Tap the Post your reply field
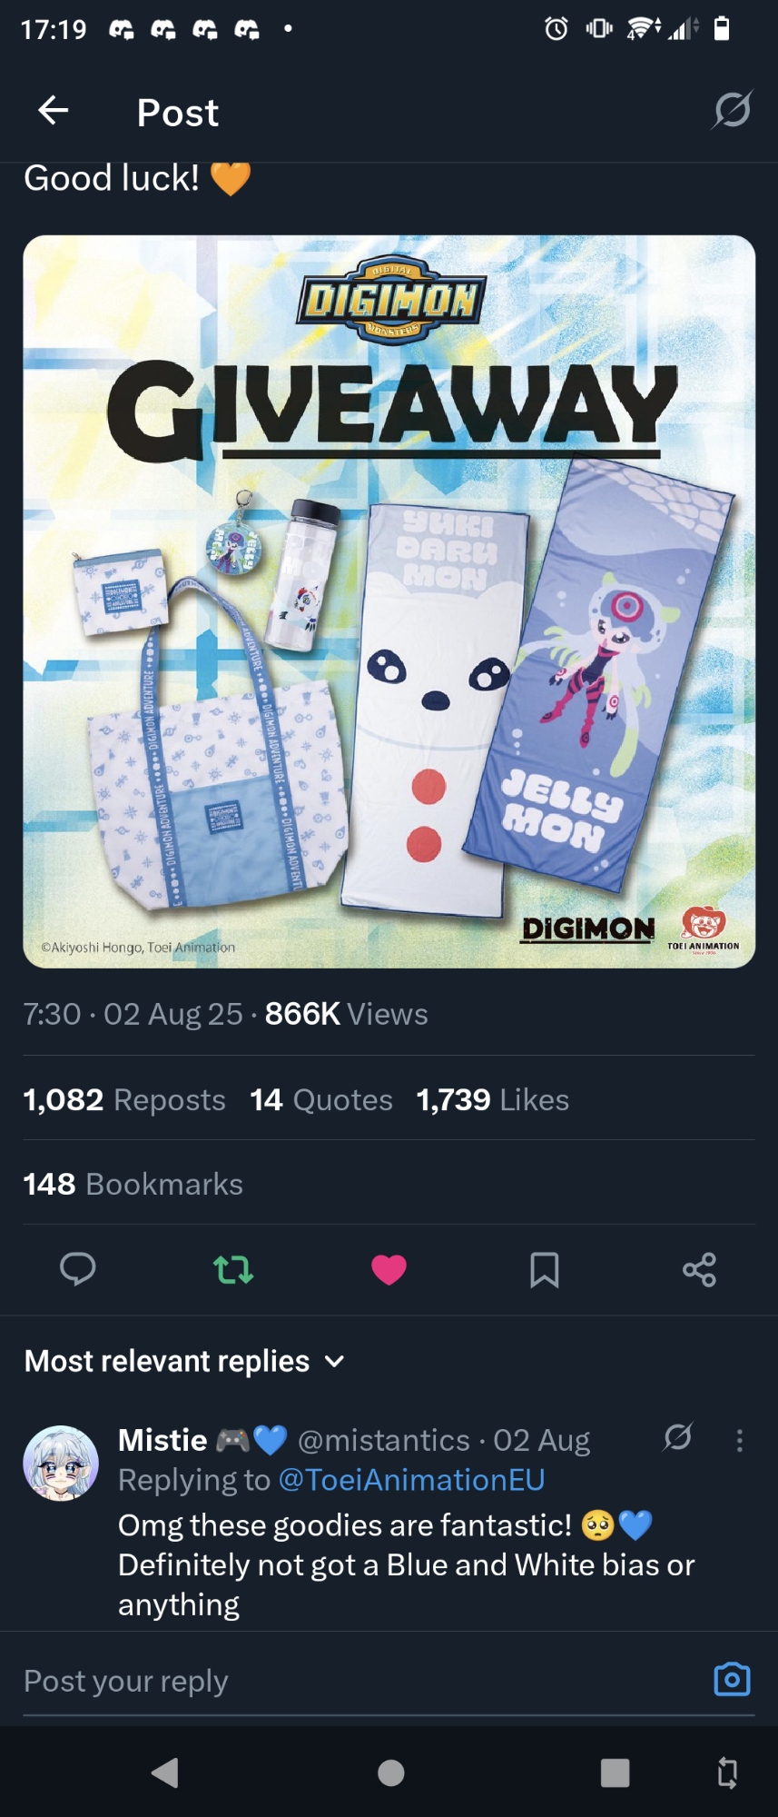This screenshot has height=1817, width=778. click(363, 1681)
